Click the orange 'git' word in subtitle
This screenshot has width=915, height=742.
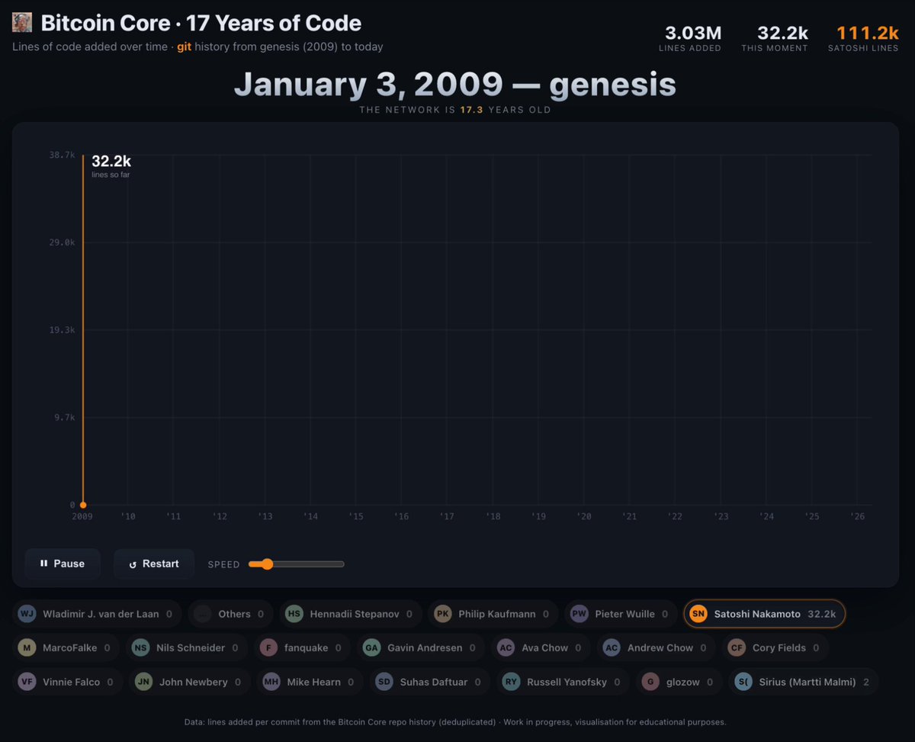[184, 47]
